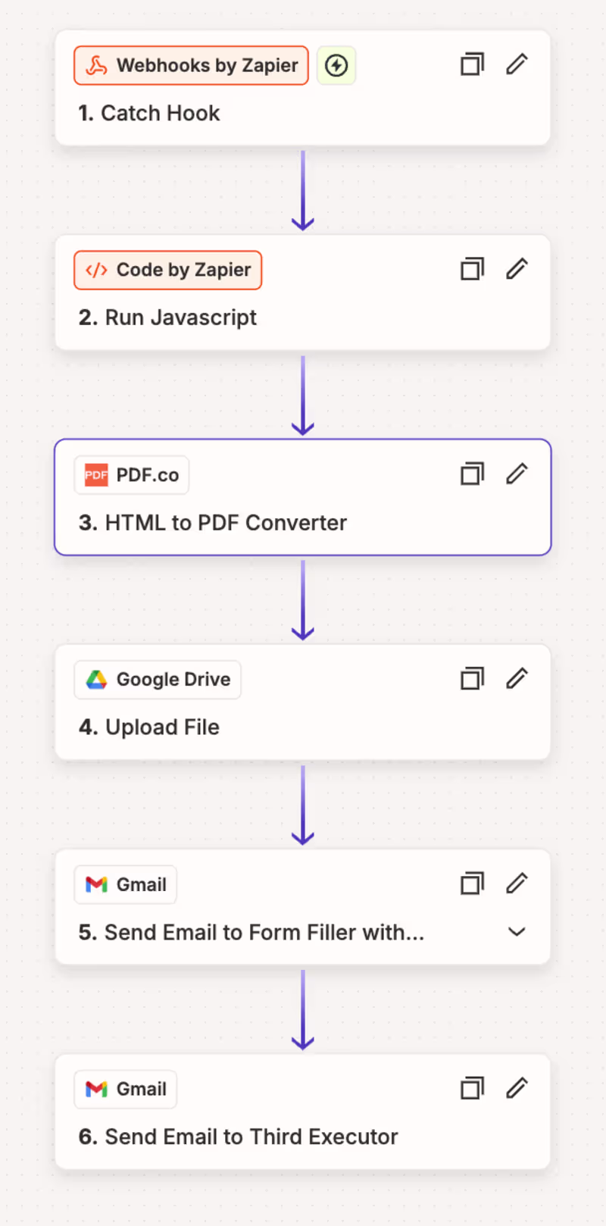
Task: Duplicate the Send Email to Third Executor step
Action: pos(472,1088)
